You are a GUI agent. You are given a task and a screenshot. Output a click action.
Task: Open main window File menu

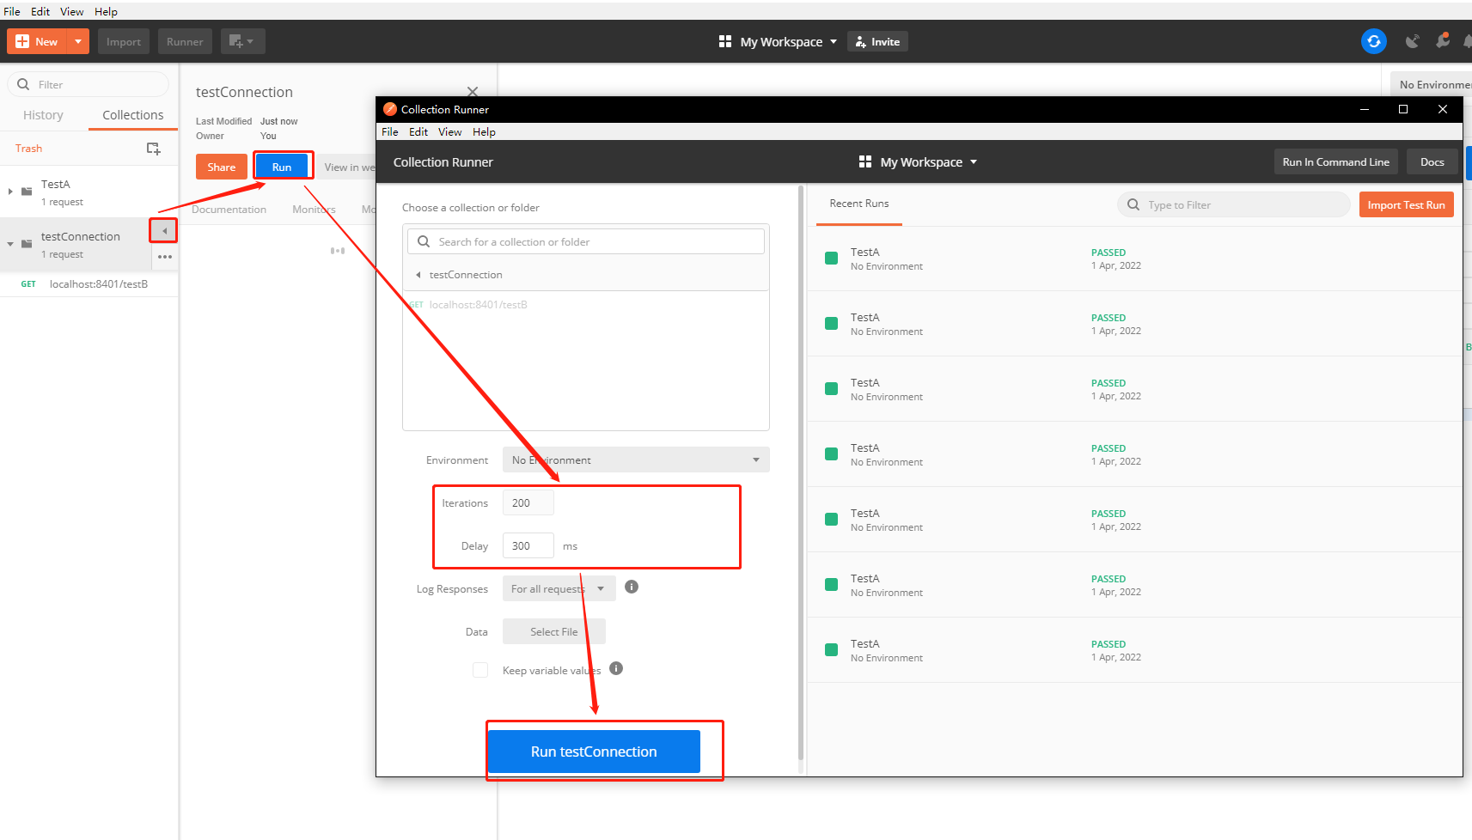12,11
